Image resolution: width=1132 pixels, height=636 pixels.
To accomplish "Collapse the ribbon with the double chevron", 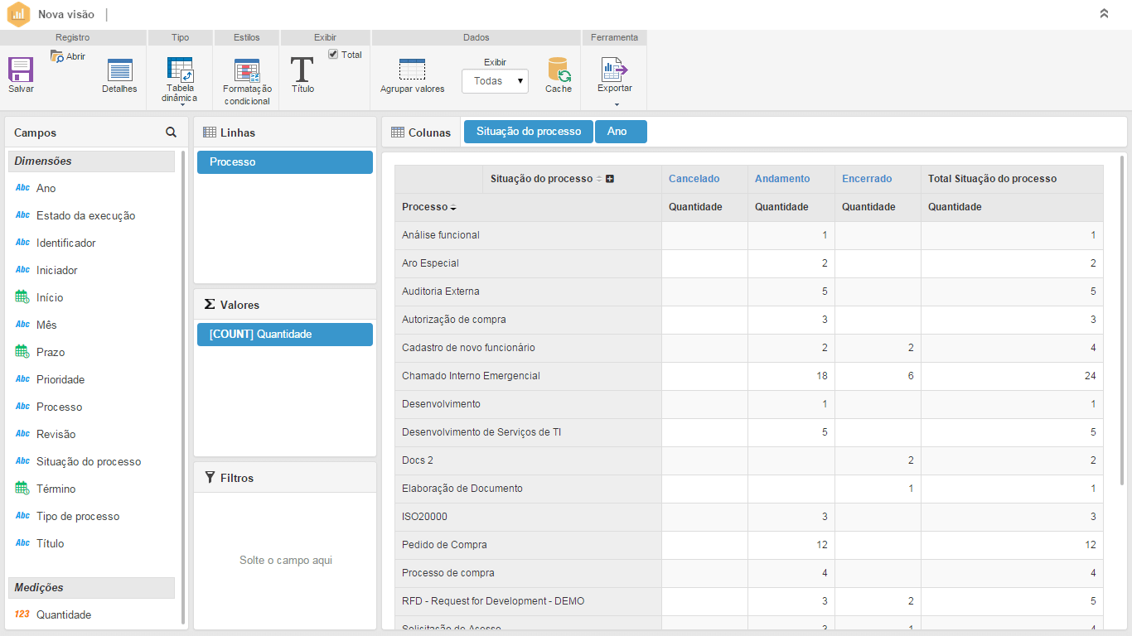I will 1104,14.
